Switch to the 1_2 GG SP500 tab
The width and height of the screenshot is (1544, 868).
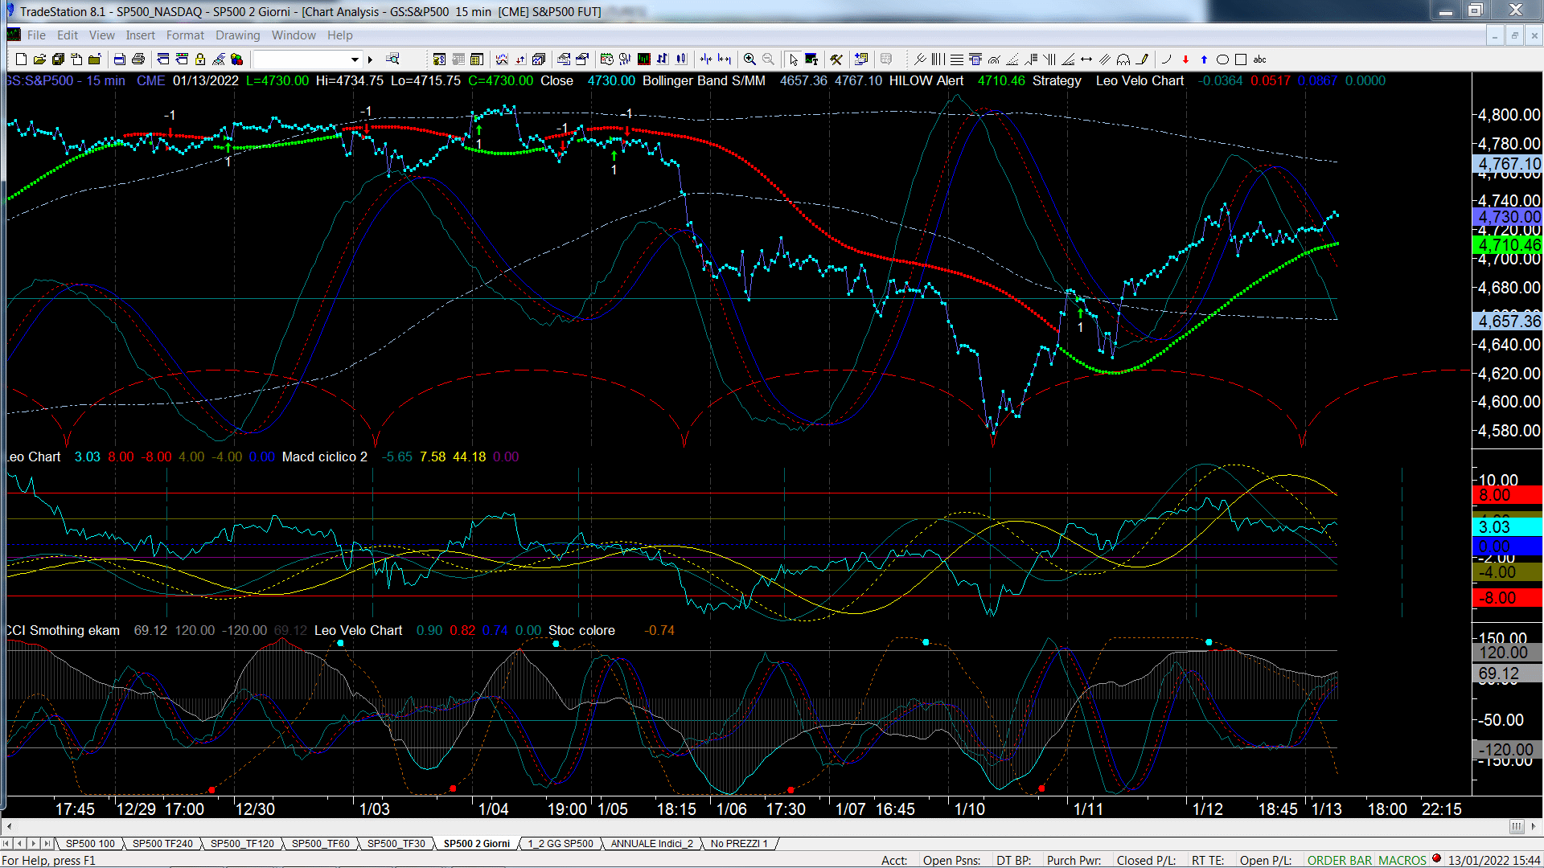(x=560, y=844)
